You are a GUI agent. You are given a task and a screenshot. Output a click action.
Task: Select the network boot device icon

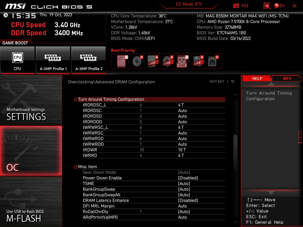point(213,61)
